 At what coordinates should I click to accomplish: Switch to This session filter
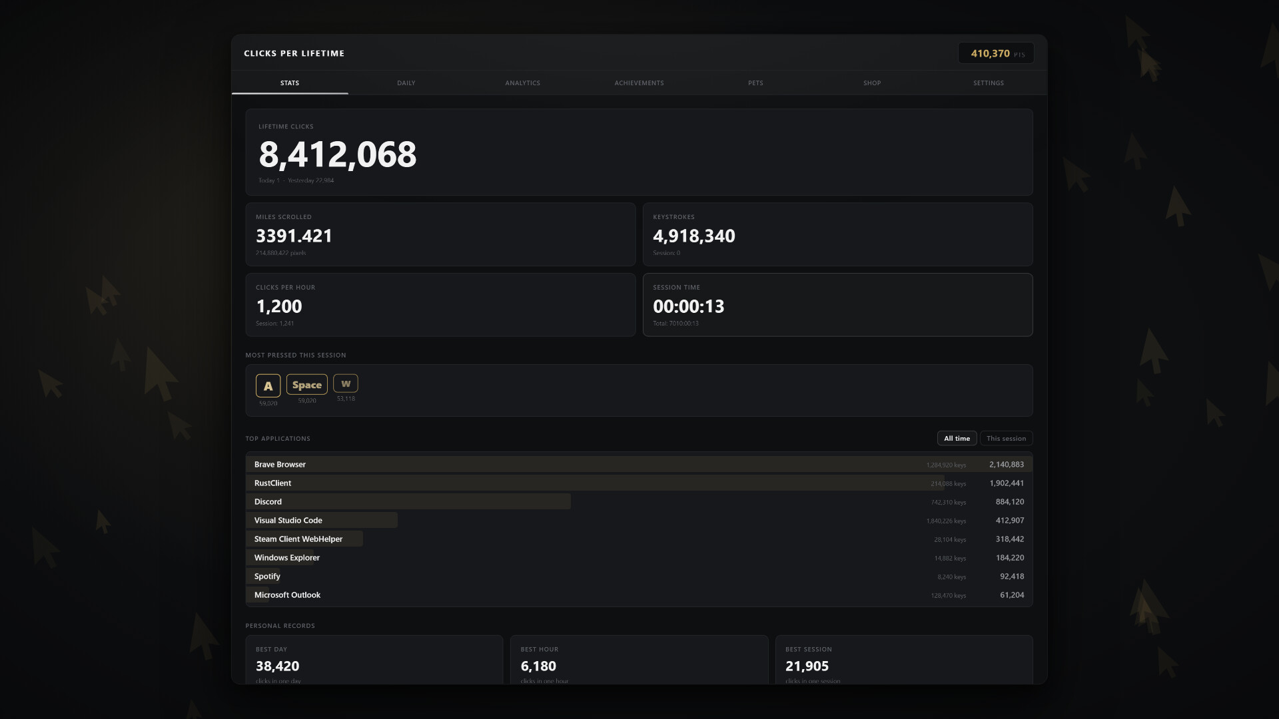[1006, 438]
